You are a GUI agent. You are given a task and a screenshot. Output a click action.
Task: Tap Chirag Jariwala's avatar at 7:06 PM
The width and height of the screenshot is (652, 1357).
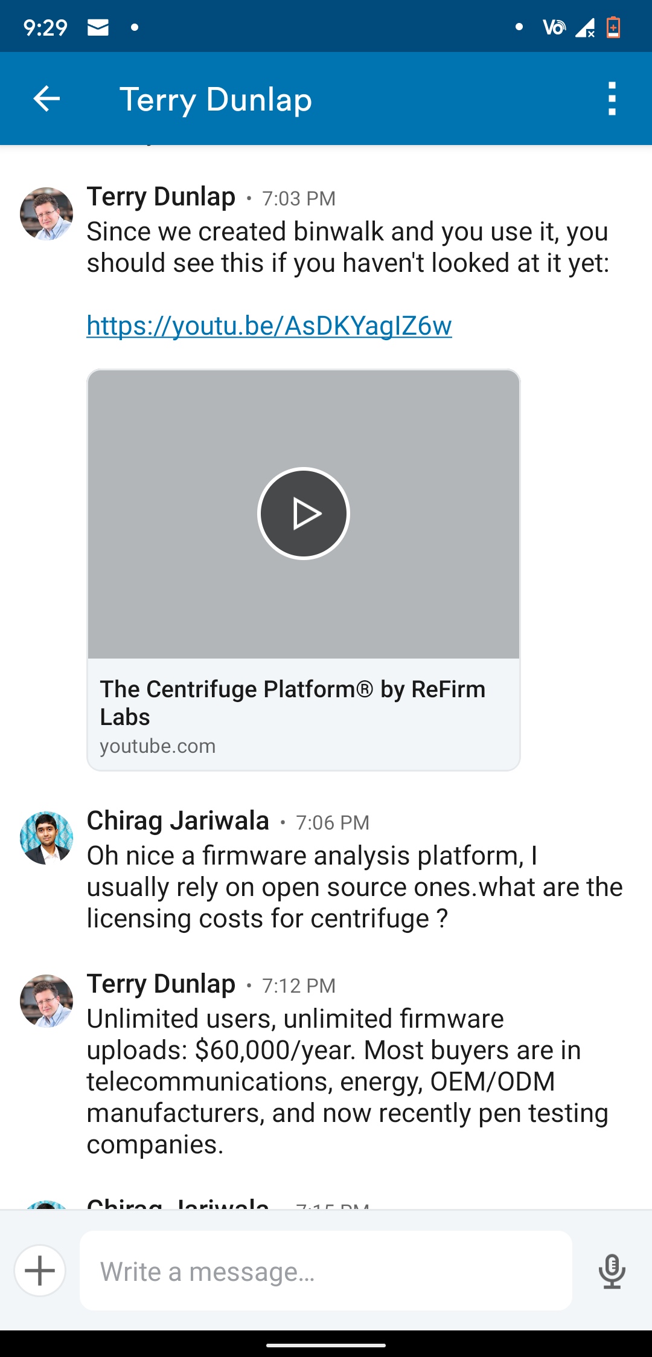(x=46, y=838)
